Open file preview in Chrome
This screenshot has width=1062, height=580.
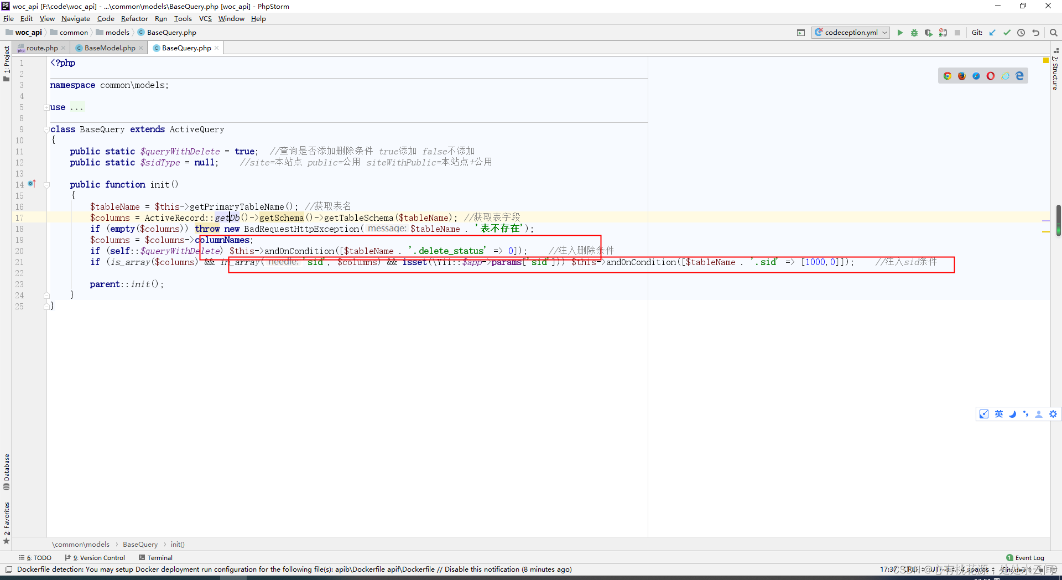pyautogui.click(x=948, y=76)
